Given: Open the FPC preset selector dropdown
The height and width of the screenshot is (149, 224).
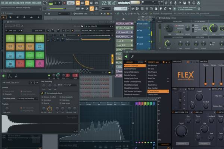Looking at the screenshot, I should (x=99, y=26).
